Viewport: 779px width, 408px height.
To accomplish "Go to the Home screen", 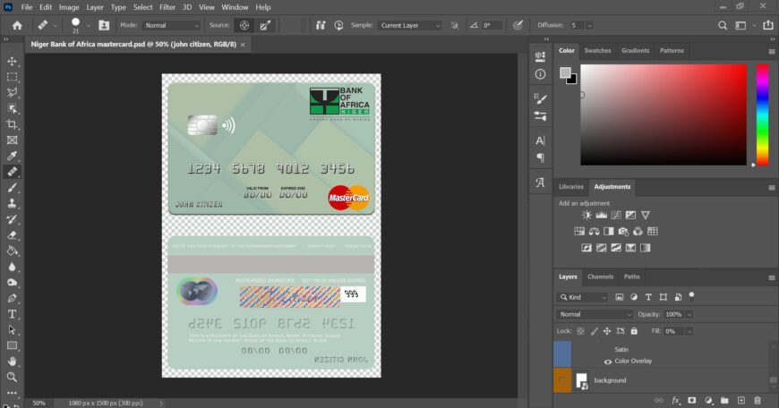I will click(17, 25).
